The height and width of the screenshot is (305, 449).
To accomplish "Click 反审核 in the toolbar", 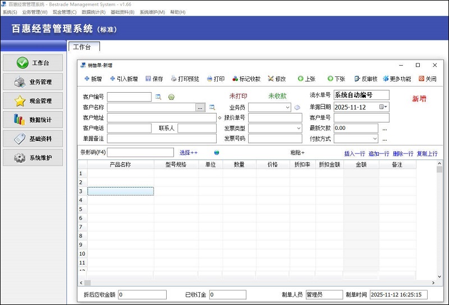I will tap(366, 79).
